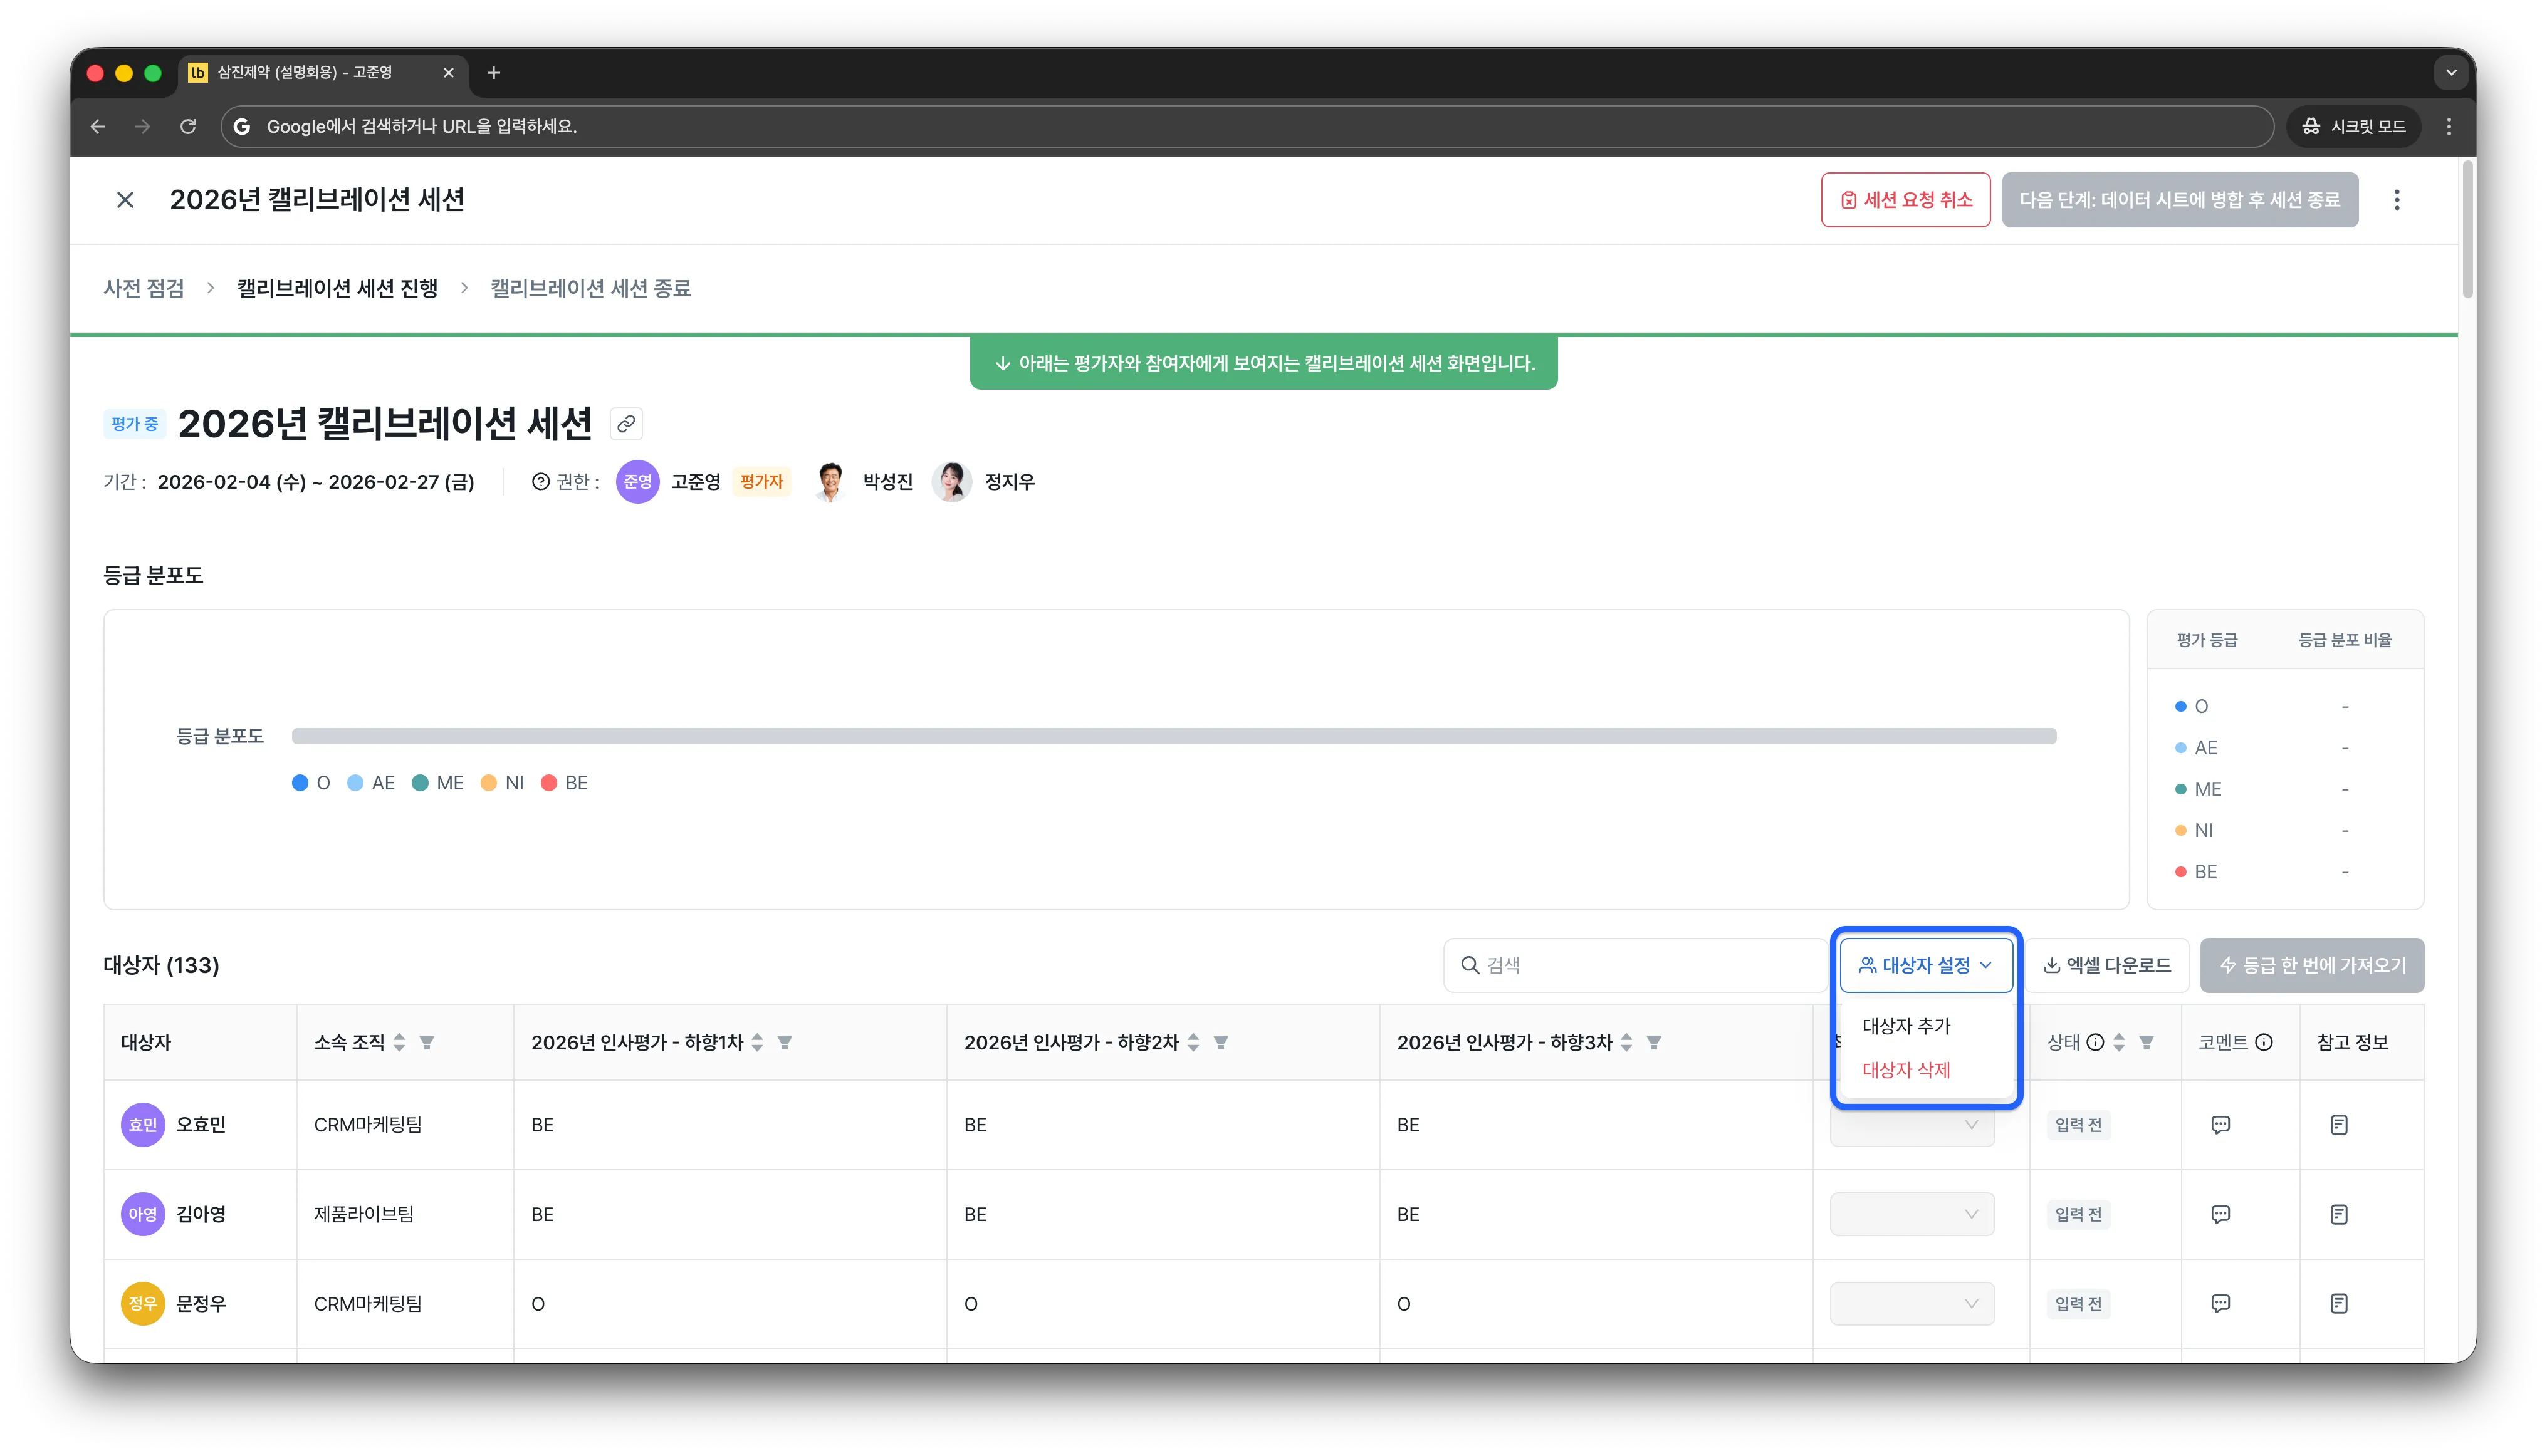2547x1456 pixels.
Task: Close the calibration session page with X icon
Action: [125, 200]
